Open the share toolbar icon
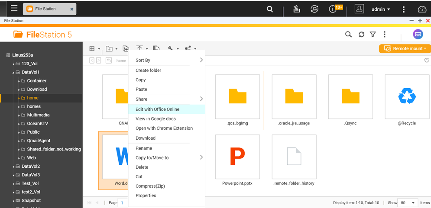 coord(188,49)
